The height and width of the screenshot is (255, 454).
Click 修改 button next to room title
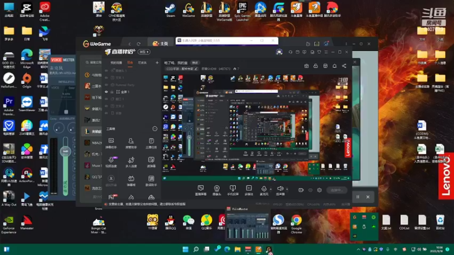(x=195, y=63)
